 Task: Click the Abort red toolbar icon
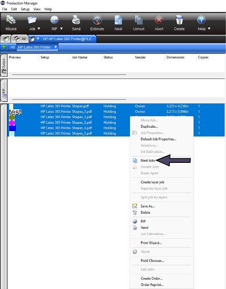point(159,20)
